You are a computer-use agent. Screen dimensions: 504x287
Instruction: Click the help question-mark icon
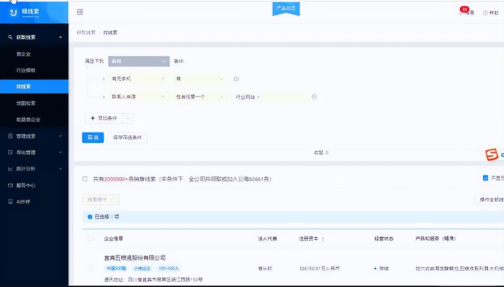pos(485,12)
